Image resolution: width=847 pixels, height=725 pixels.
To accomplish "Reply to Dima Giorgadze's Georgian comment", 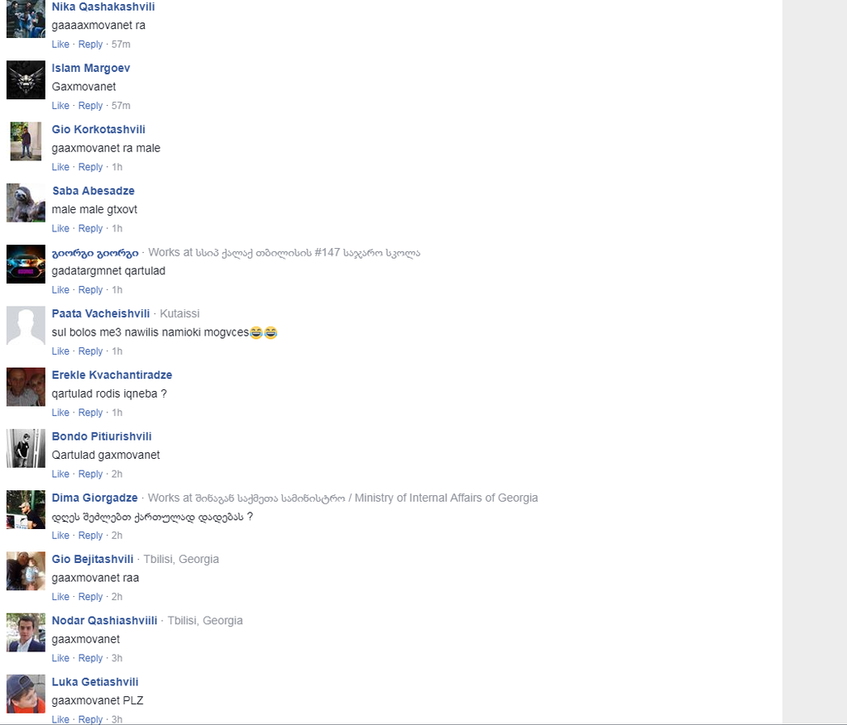I will pyautogui.click(x=90, y=535).
